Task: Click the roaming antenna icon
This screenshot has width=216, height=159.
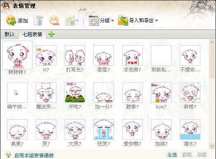Action: pyautogui.click(x=8, y=155)
